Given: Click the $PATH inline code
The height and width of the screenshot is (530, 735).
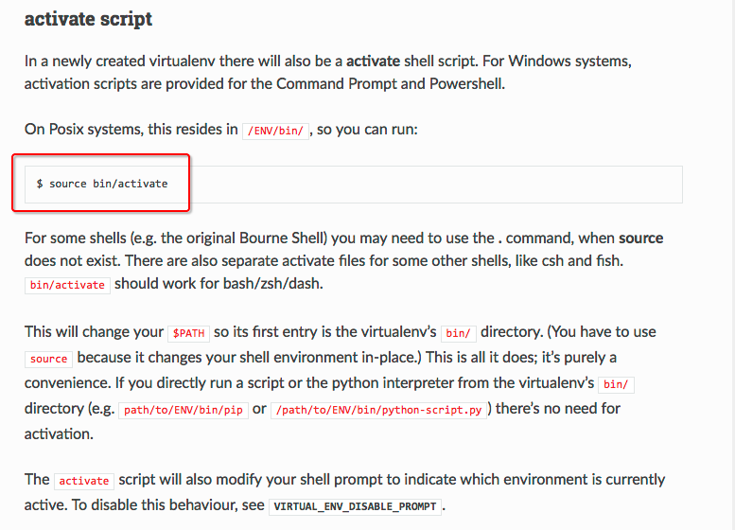Looking at the screenshot, I should 189,333.
